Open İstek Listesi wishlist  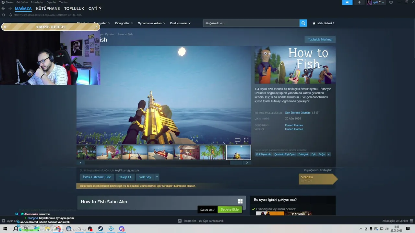tap(323, 23)
